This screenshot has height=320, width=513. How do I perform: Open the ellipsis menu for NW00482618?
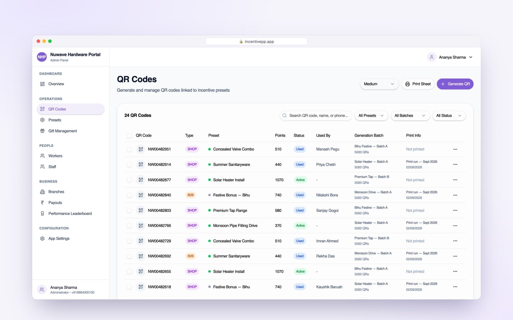tap(455, 287)
